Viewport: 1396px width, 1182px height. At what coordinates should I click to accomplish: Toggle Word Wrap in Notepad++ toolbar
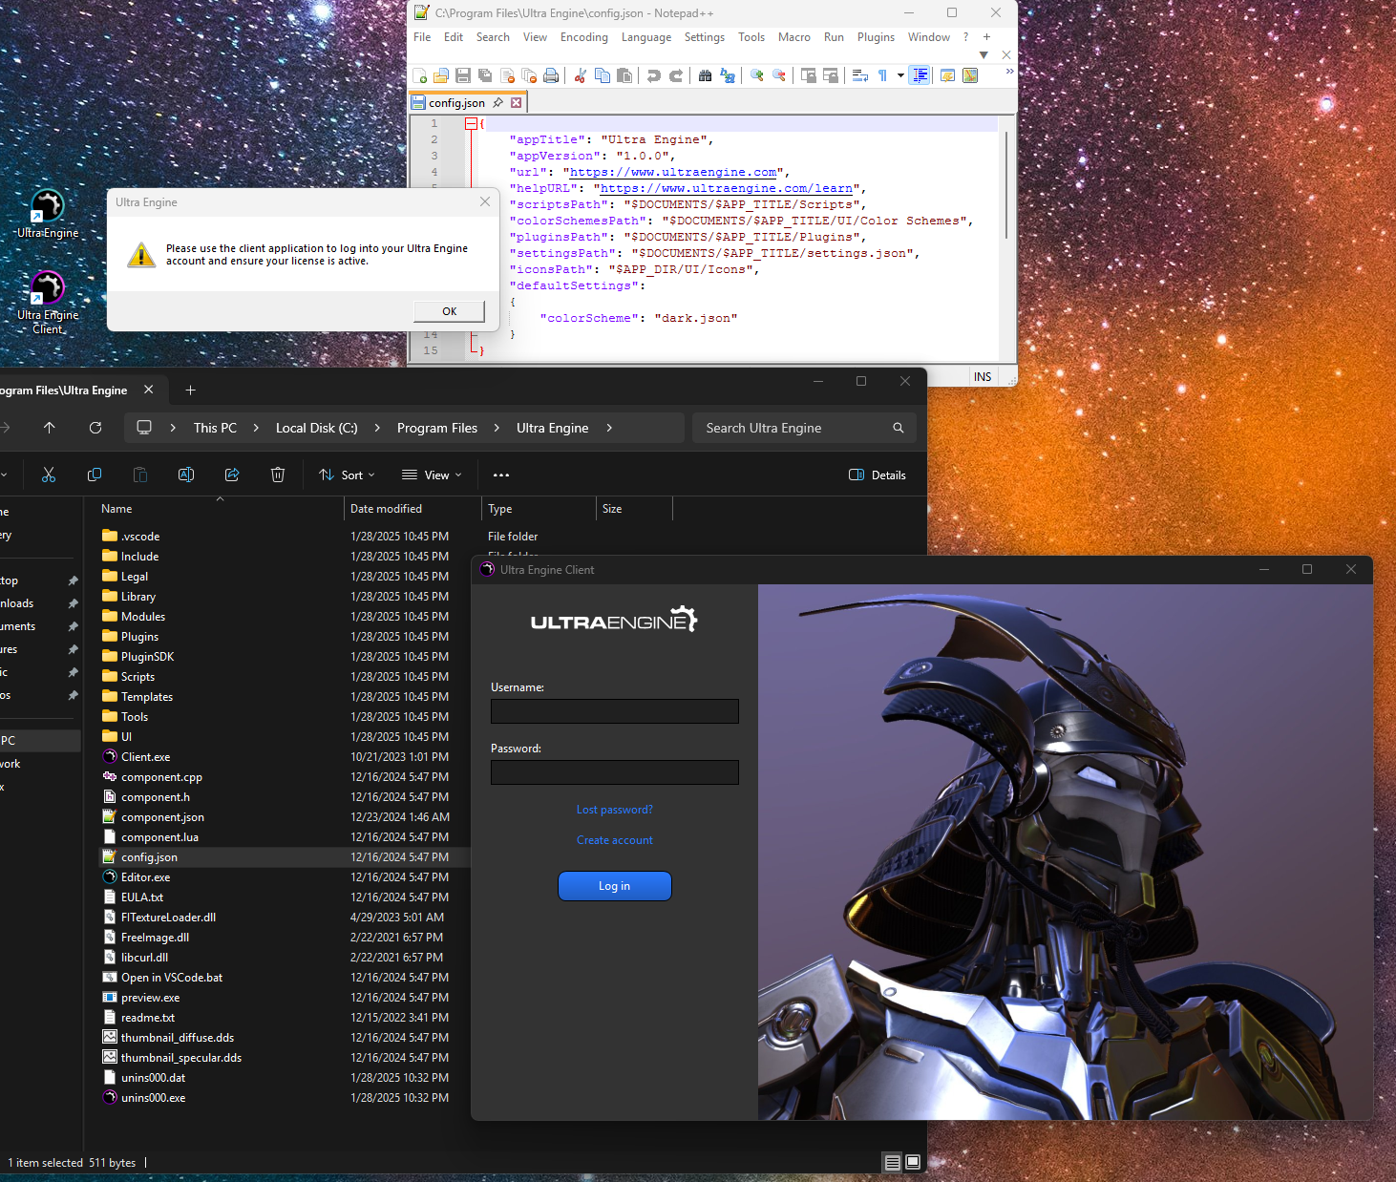859,75
